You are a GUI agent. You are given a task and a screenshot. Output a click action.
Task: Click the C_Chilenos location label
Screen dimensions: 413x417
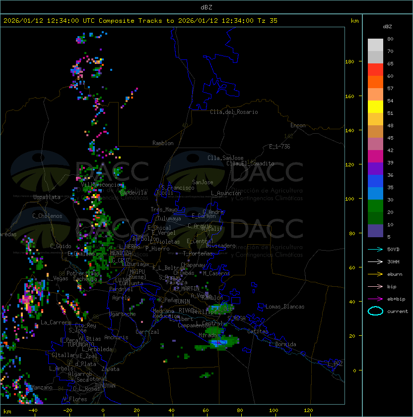coord(47,216)
